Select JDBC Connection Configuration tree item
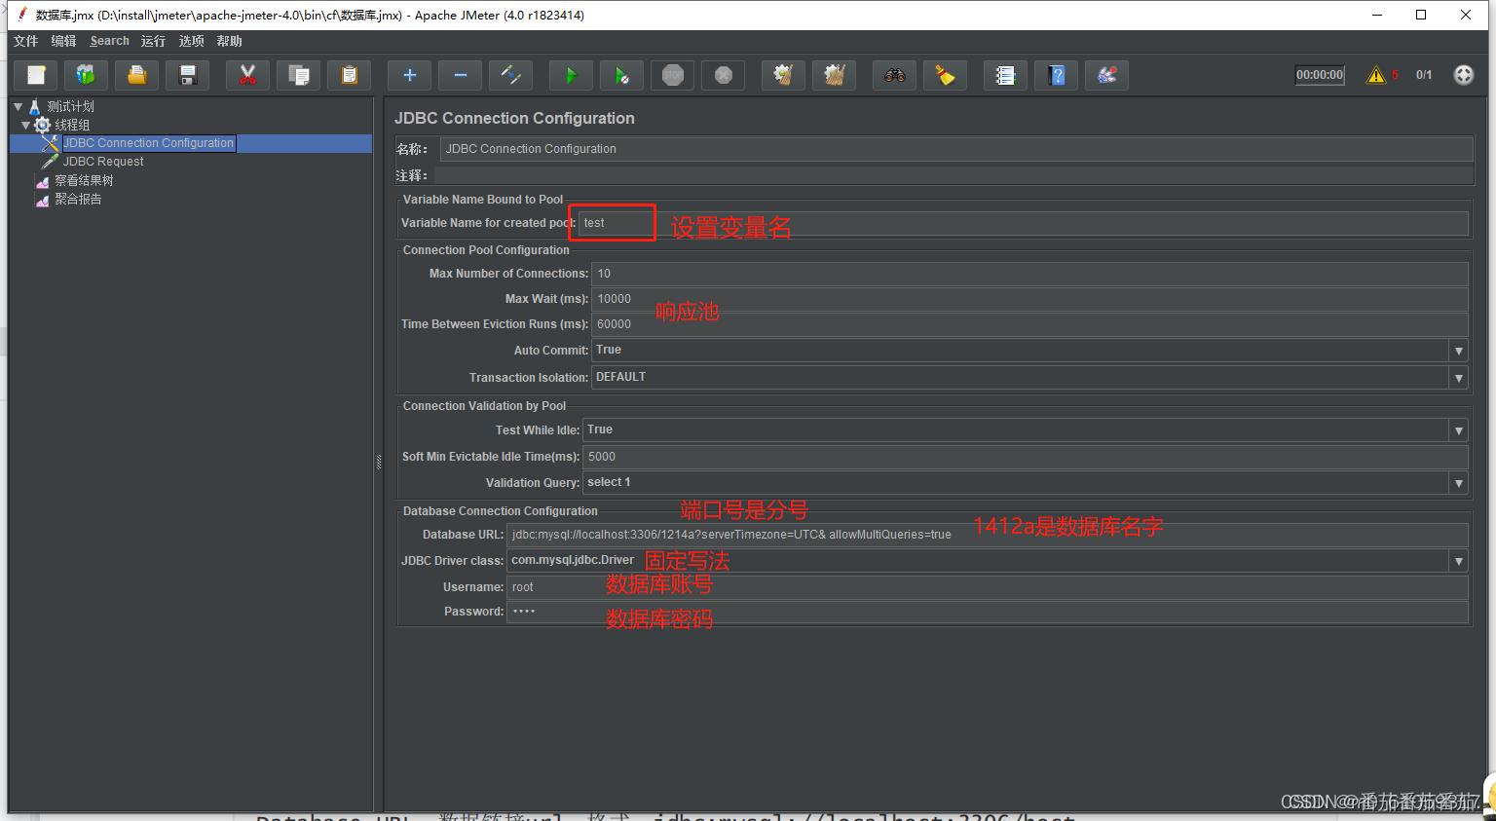1496x821 pixels. point(148,143)
